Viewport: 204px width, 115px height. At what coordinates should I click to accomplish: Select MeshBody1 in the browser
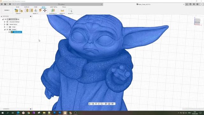[x=16, y=32]
